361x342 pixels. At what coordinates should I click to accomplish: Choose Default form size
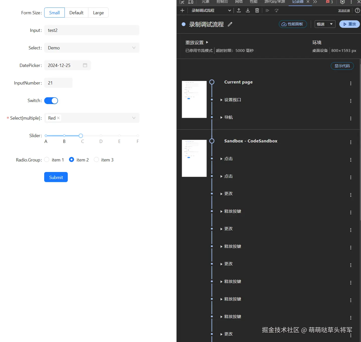76,13
